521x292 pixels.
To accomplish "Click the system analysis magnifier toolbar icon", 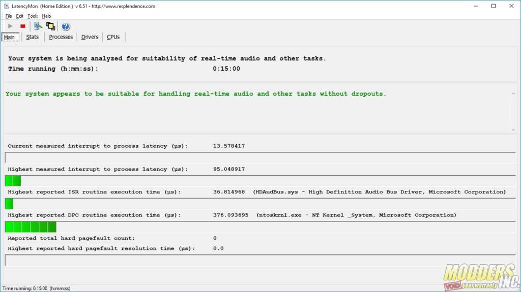I will click(38, 26).
